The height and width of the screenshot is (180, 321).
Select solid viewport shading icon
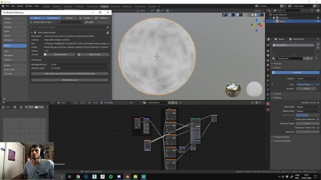point(252,14)
